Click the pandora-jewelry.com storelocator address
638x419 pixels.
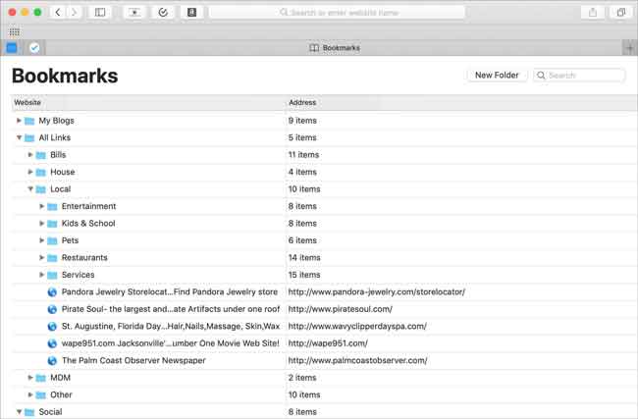coord(376,291)
